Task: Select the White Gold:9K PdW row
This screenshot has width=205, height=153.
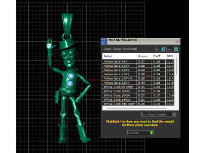Action: 138,87
